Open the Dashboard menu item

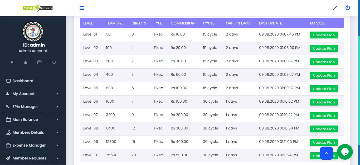click(x=33, y=81)
